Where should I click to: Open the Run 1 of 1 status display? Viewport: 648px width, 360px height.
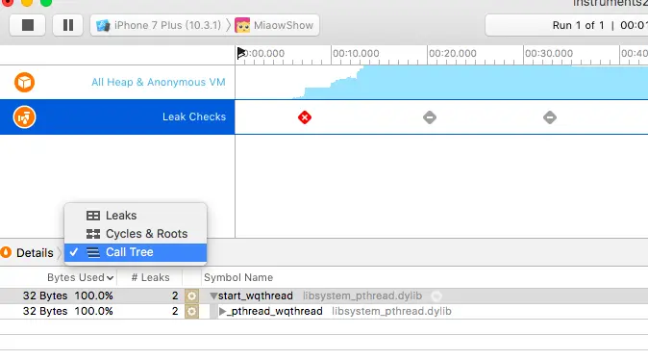point(566,25)
